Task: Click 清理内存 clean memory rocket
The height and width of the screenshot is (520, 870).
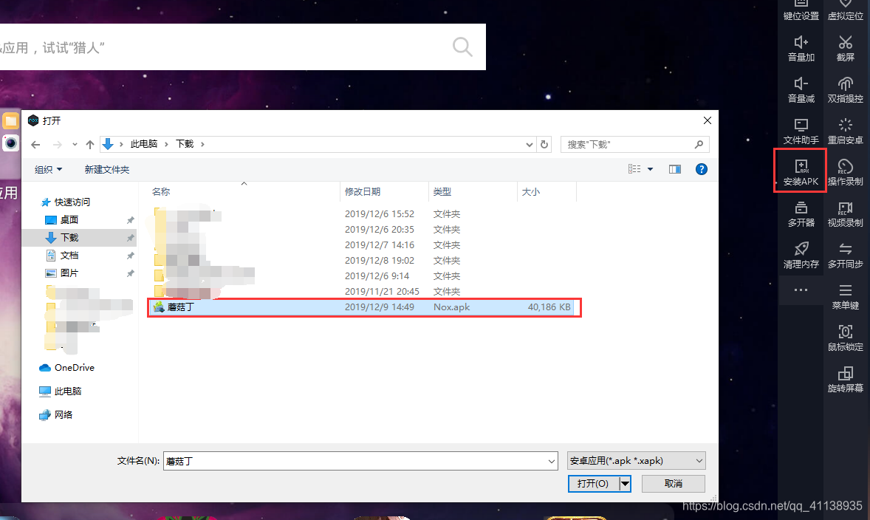Action: (801, 256)
